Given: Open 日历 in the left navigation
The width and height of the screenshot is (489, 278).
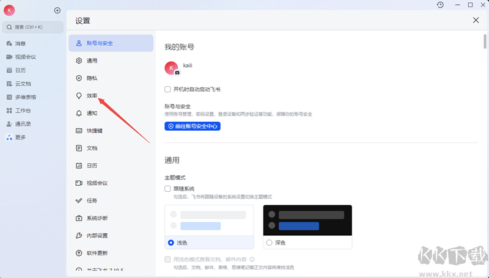Looking at the screenshot, I should click(x=17, y=70).
